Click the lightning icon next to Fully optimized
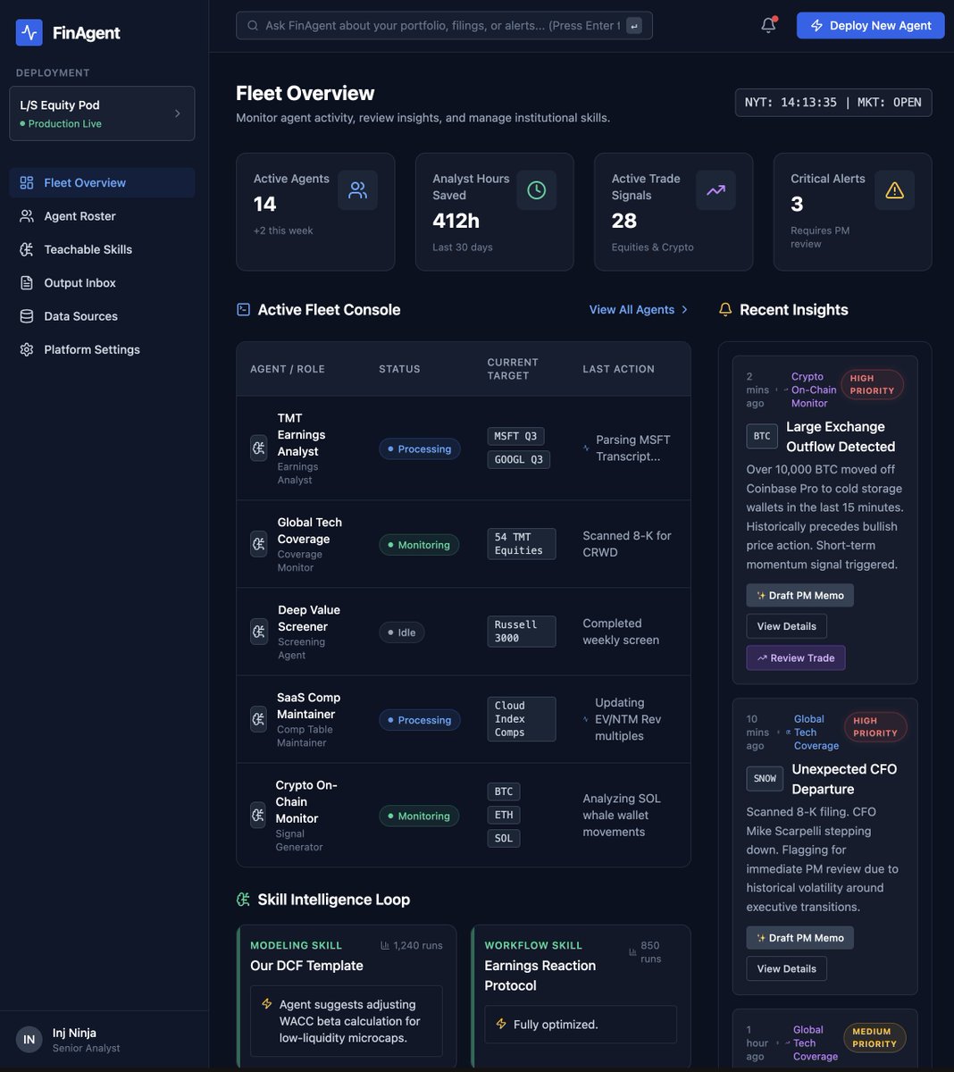 pos(501,1024)
